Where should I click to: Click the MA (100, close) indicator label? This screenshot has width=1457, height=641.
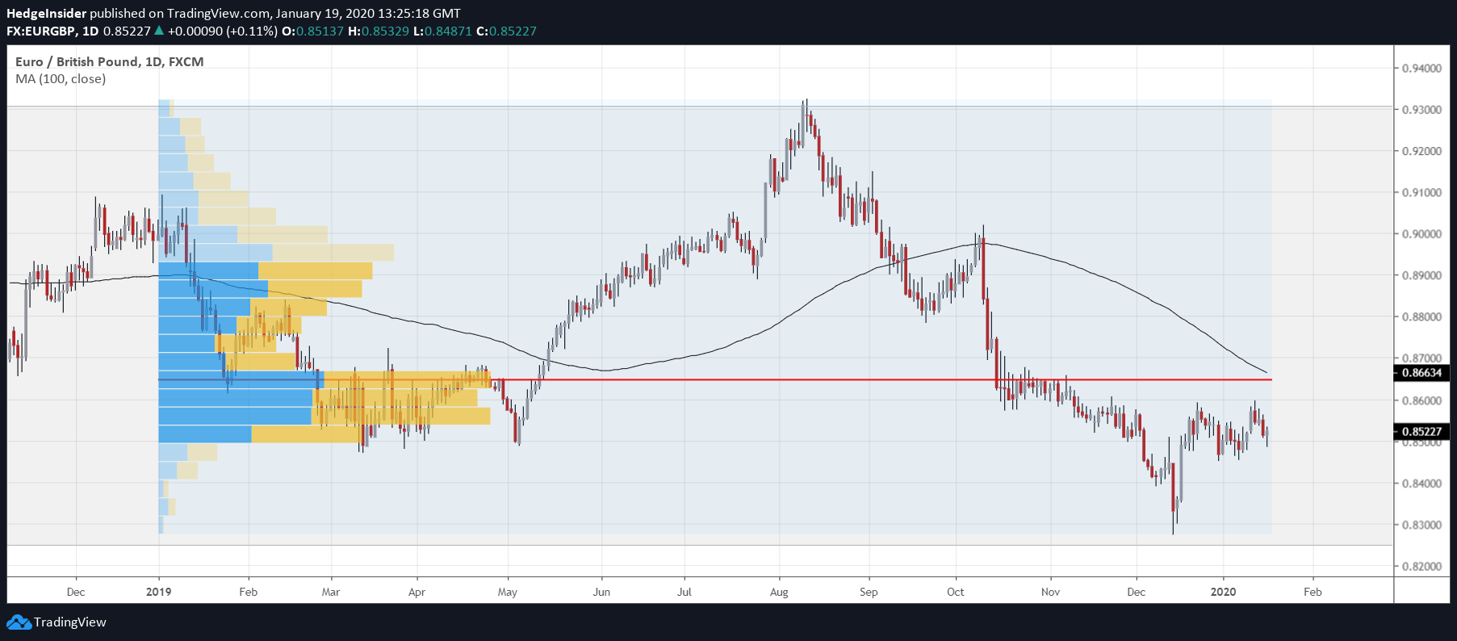[61, 79]
